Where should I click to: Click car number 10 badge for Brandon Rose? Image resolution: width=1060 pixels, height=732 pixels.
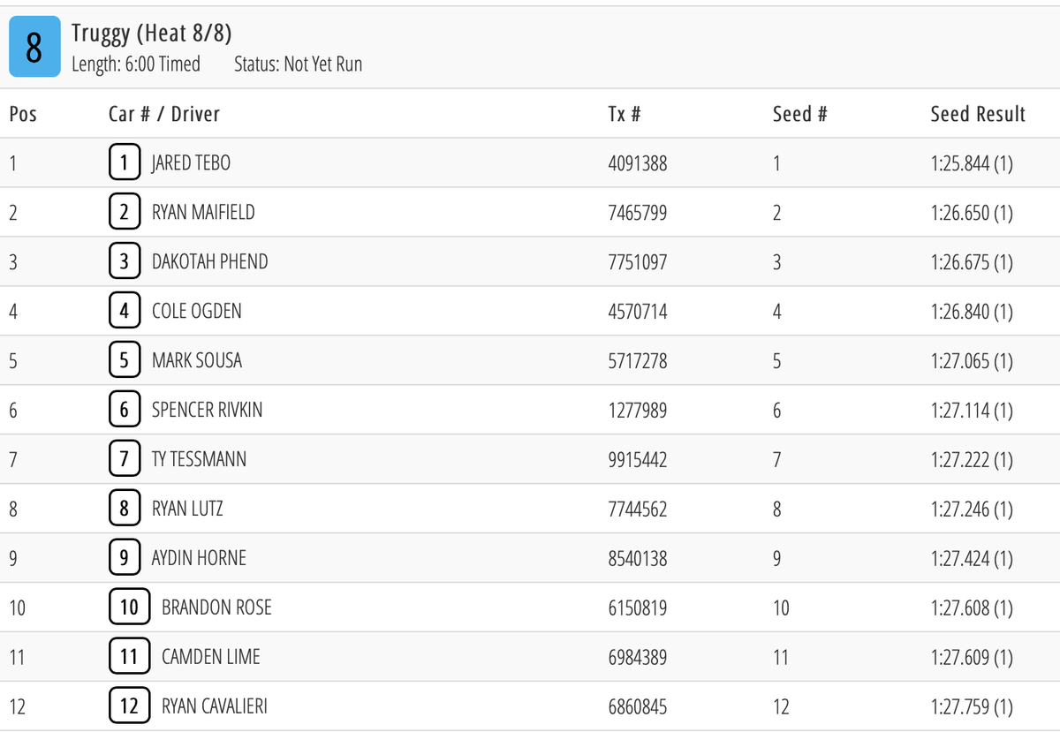pyautogui.click(x=129, y=607)
